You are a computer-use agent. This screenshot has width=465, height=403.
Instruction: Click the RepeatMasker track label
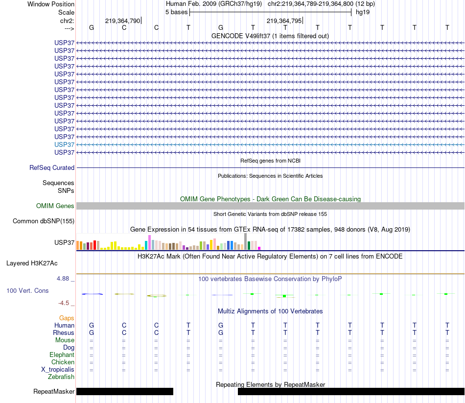54,391
